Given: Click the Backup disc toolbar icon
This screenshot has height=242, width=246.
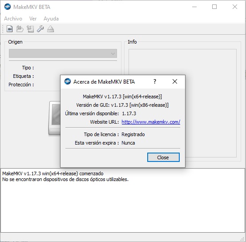Looking at the screenshot, I should [30, 29].
